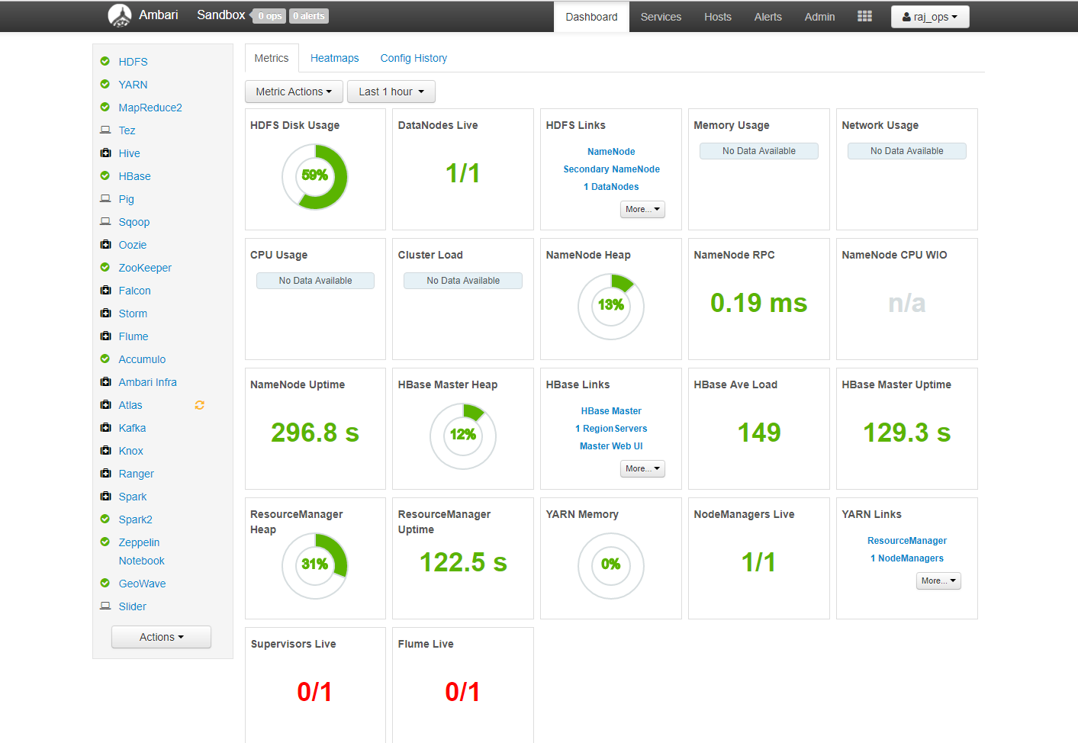Click the 0 ops badge
The image size is (1078, 743).
269,16
